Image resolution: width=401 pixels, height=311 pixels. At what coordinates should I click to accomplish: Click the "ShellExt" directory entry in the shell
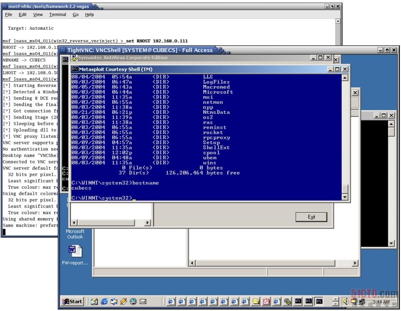(x=216, y=148)
